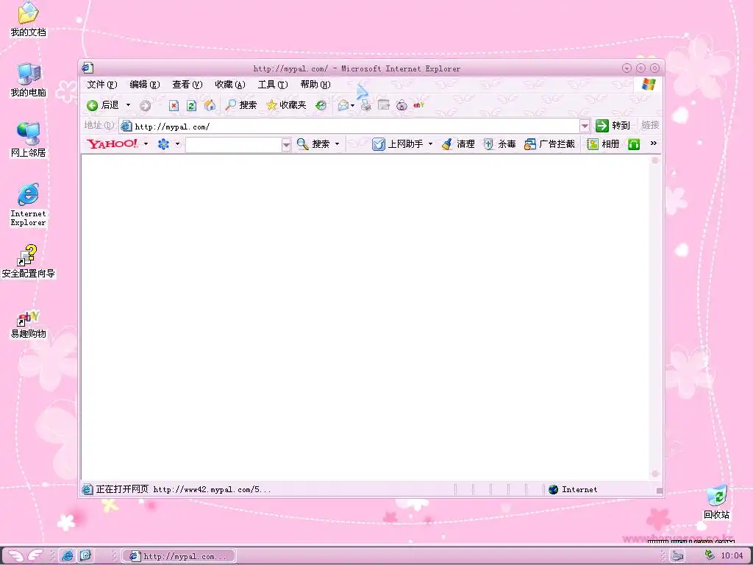Select the Internet Explorer desktop icon
This screenshot has height=565, width=753.
point(29,205)
